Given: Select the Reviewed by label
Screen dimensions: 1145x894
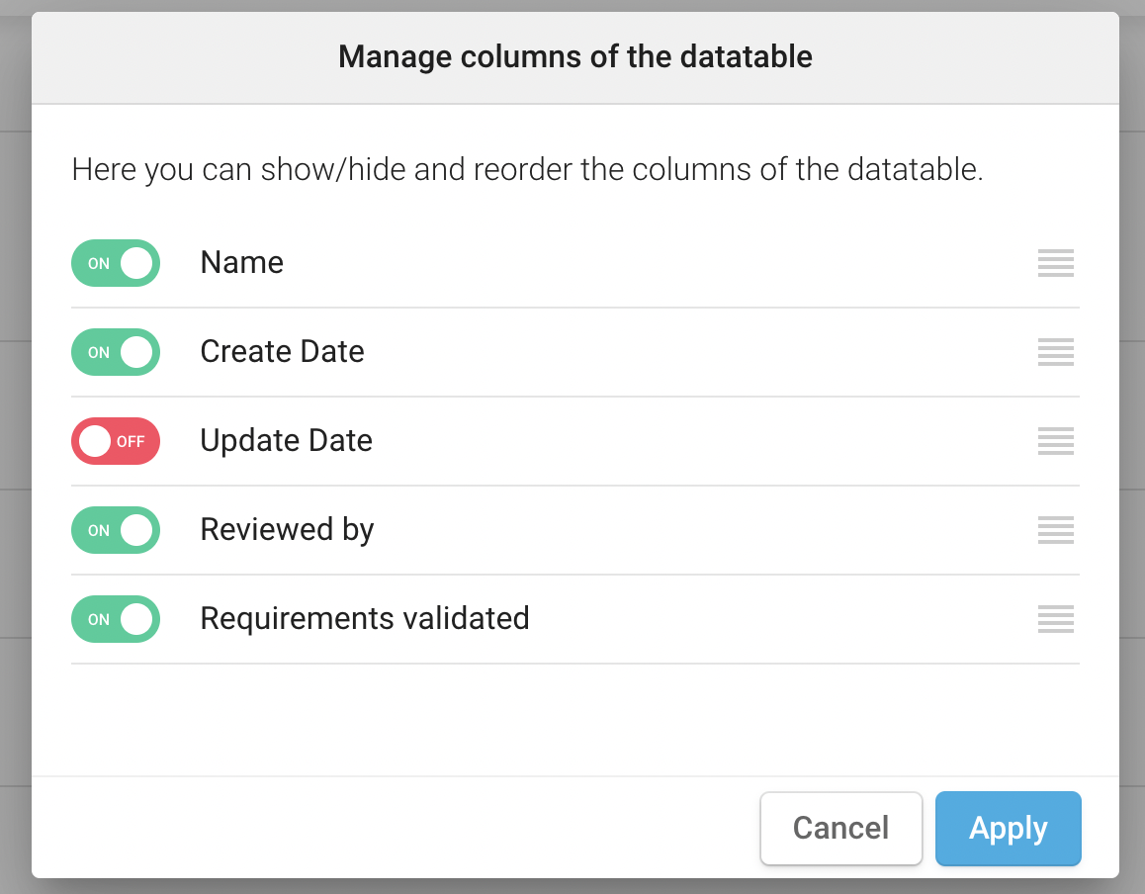Looking at the screenshot, I should 287,529.
